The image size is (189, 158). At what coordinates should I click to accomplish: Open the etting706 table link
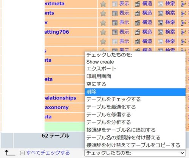coord(57,32)
